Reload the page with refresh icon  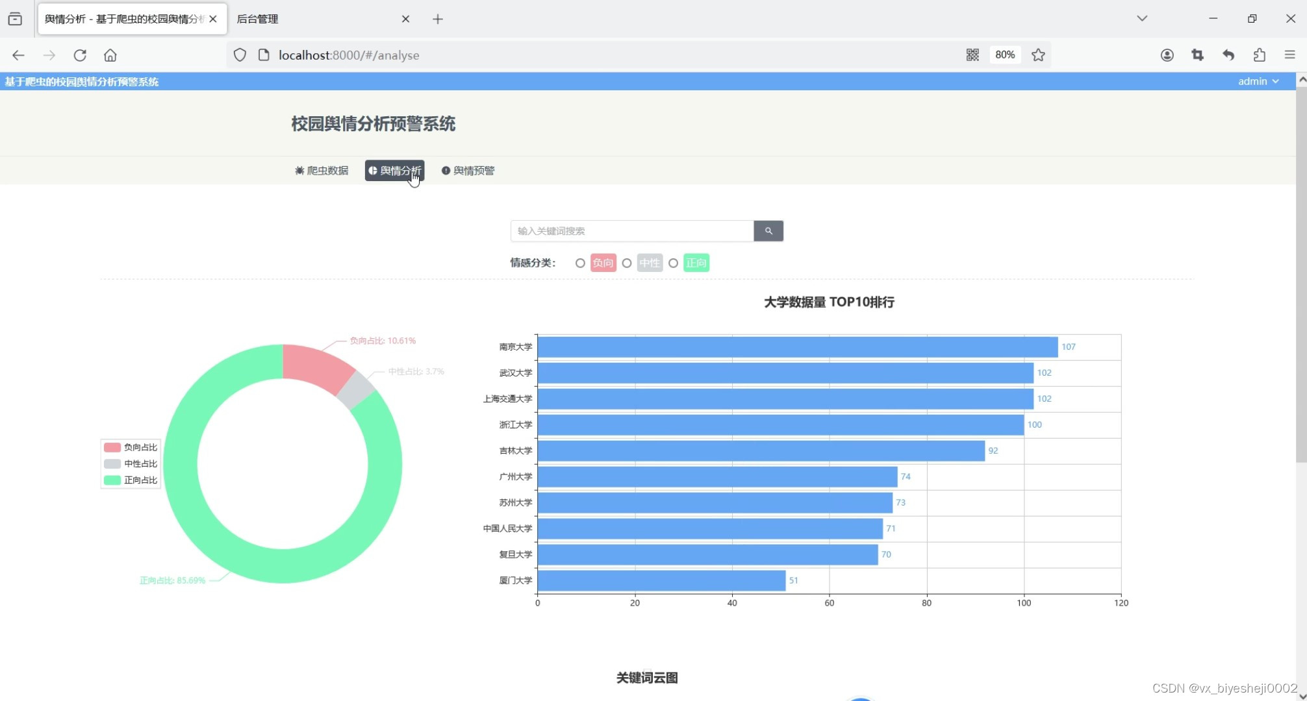[x=80, y=55]
